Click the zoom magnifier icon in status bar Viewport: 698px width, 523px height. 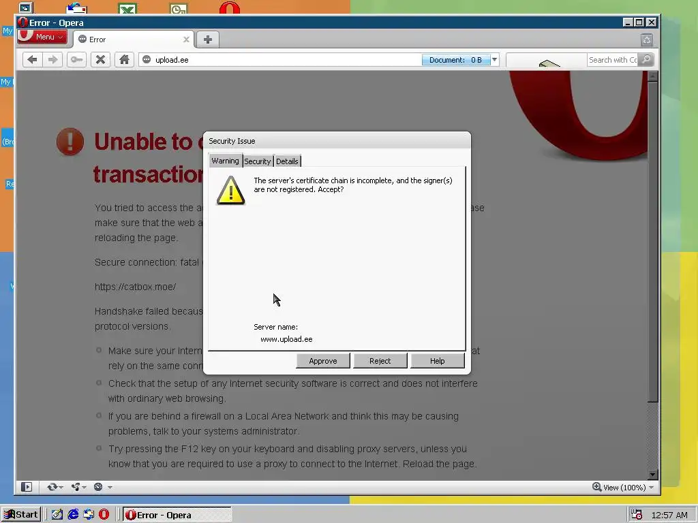click(597, 487)
